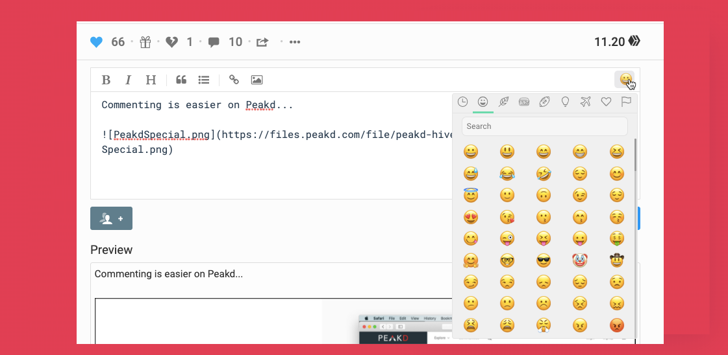
Task: Click the share arrow icon
Action: pos(262,42)
